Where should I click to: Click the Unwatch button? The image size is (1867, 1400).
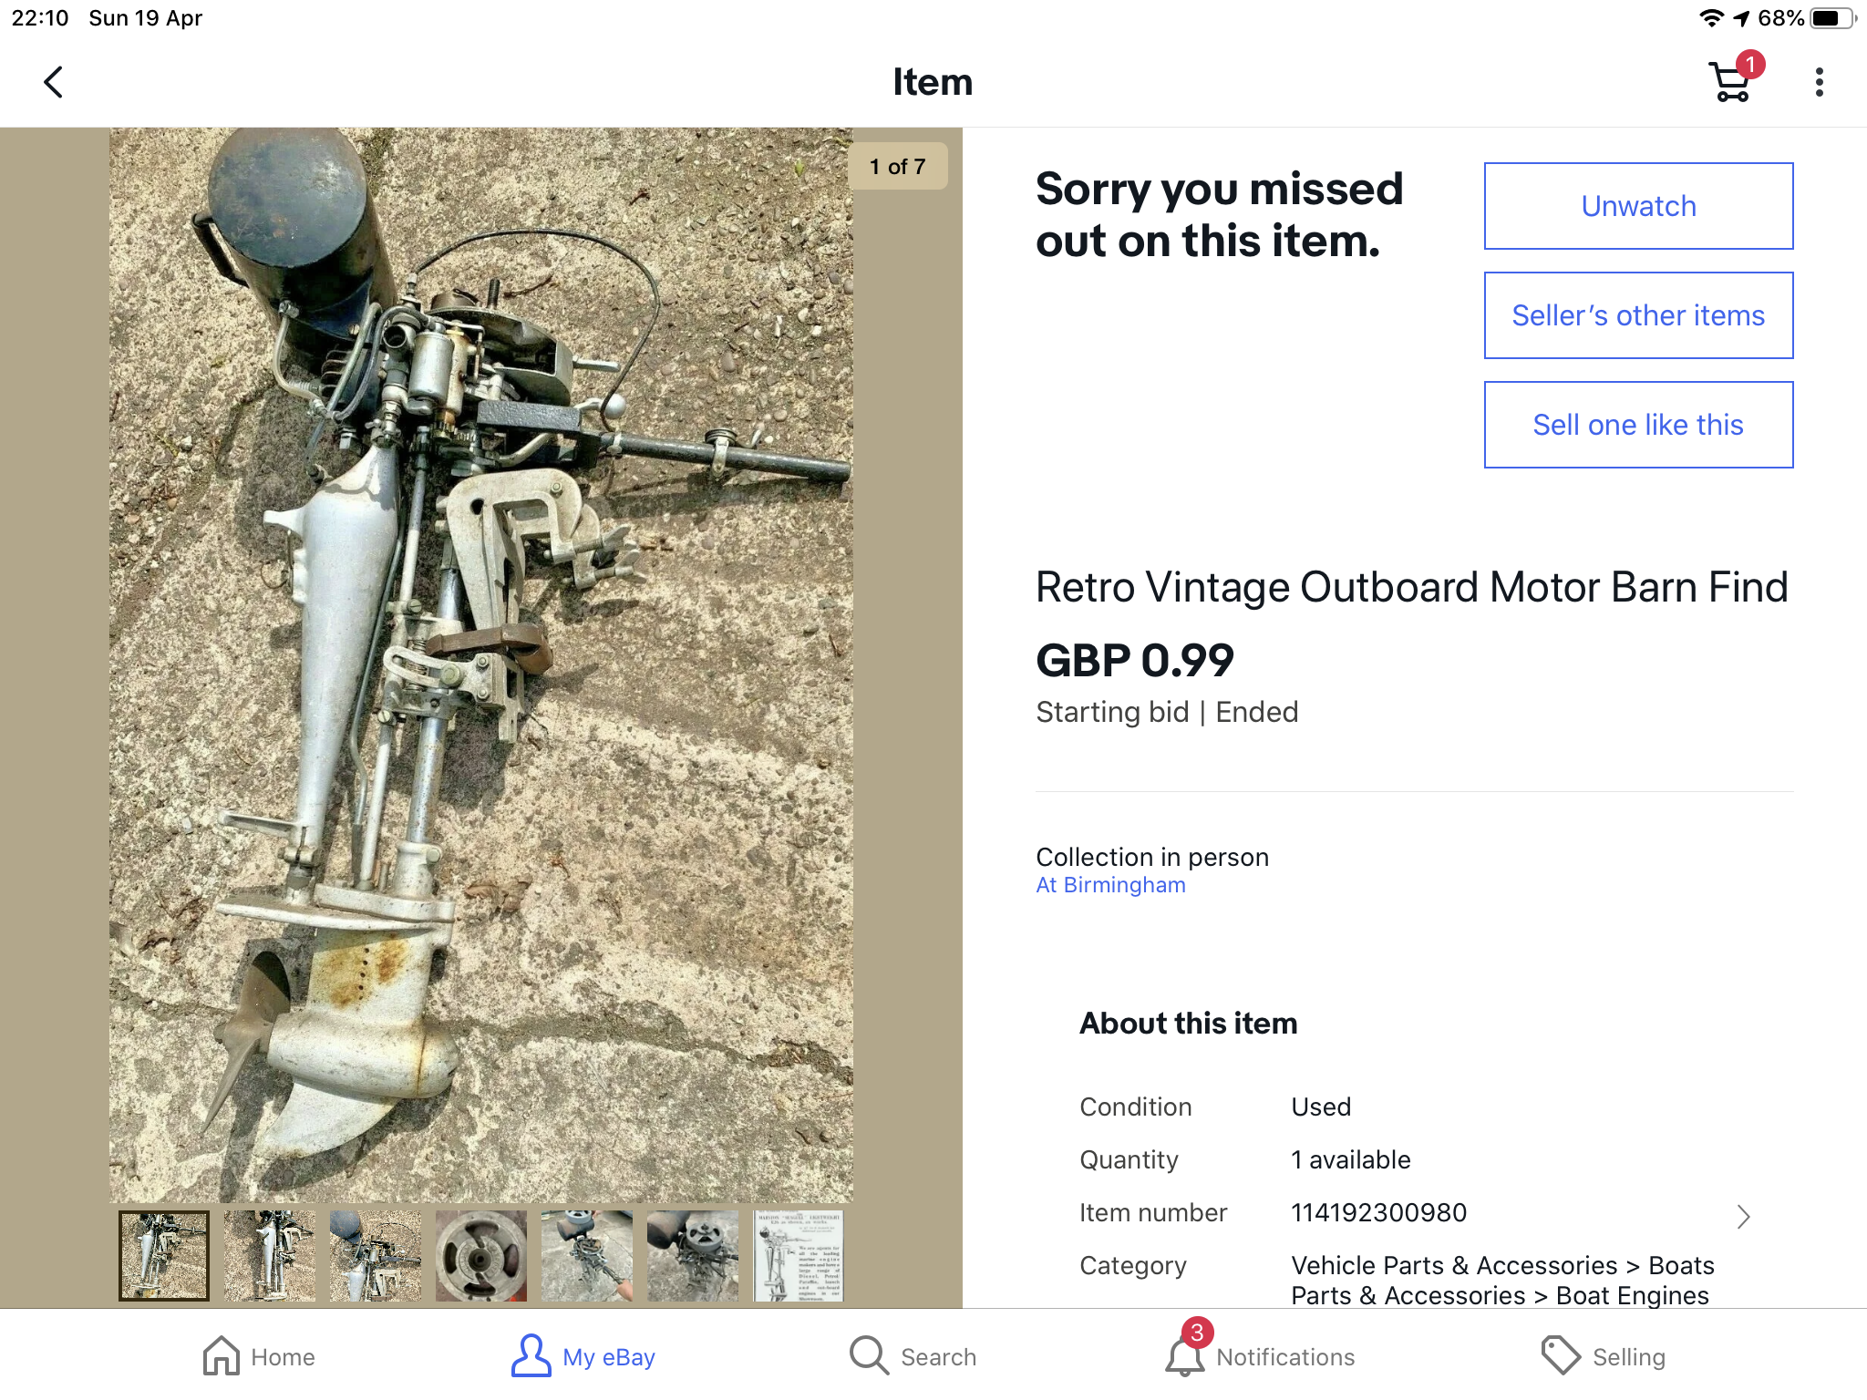pyautogui.click(x=1638, y=206)
